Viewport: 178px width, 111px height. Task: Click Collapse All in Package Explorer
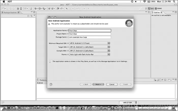coord(28,16)
